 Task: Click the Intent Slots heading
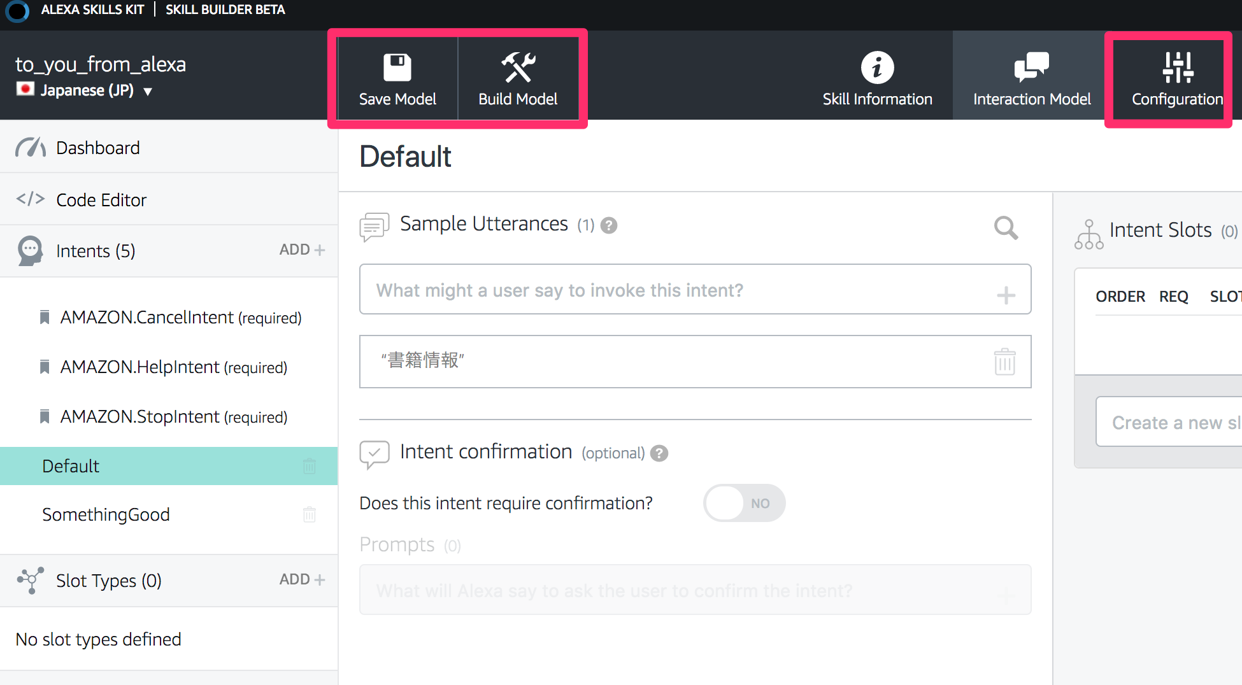(1160, 230)
